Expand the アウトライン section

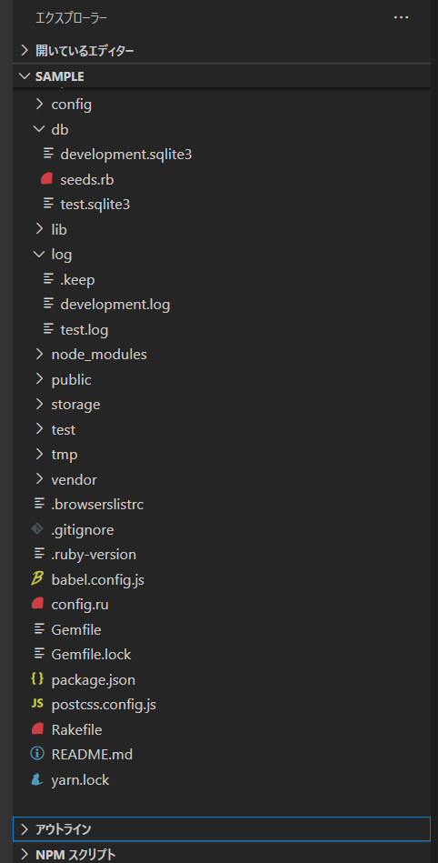click(x=221, y=829)
